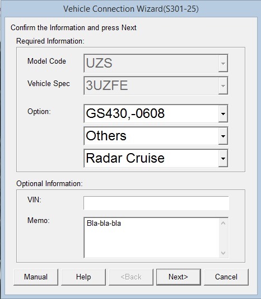The height and width of the screenshot is (299, 261).
Task: Click the Cancel button
Action: (226, 277)
